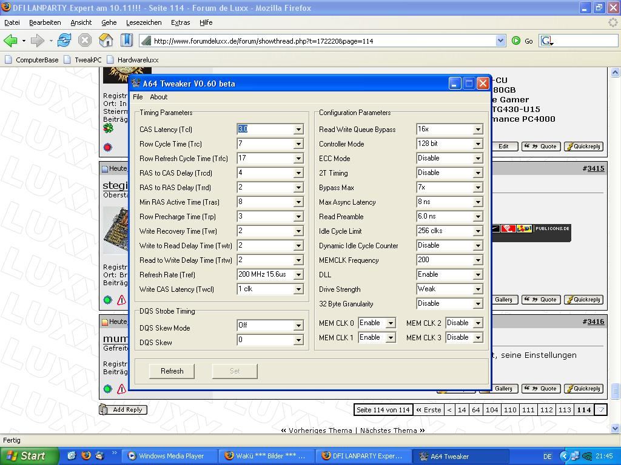Image resolution: width=621 pixels, height=465 pixels.
Task: Open address bar history dropdown arrow
Action: 500,41
